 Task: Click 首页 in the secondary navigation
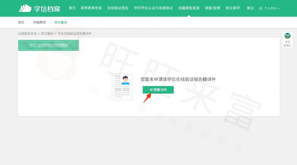click(21, 22)
